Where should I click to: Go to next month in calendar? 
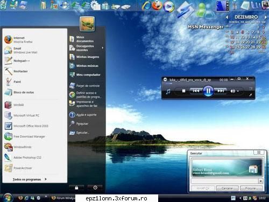click(x=265, y=17)
